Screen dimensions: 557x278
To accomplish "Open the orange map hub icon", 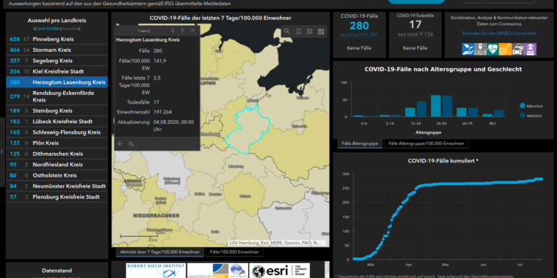I will click(505, 49).
